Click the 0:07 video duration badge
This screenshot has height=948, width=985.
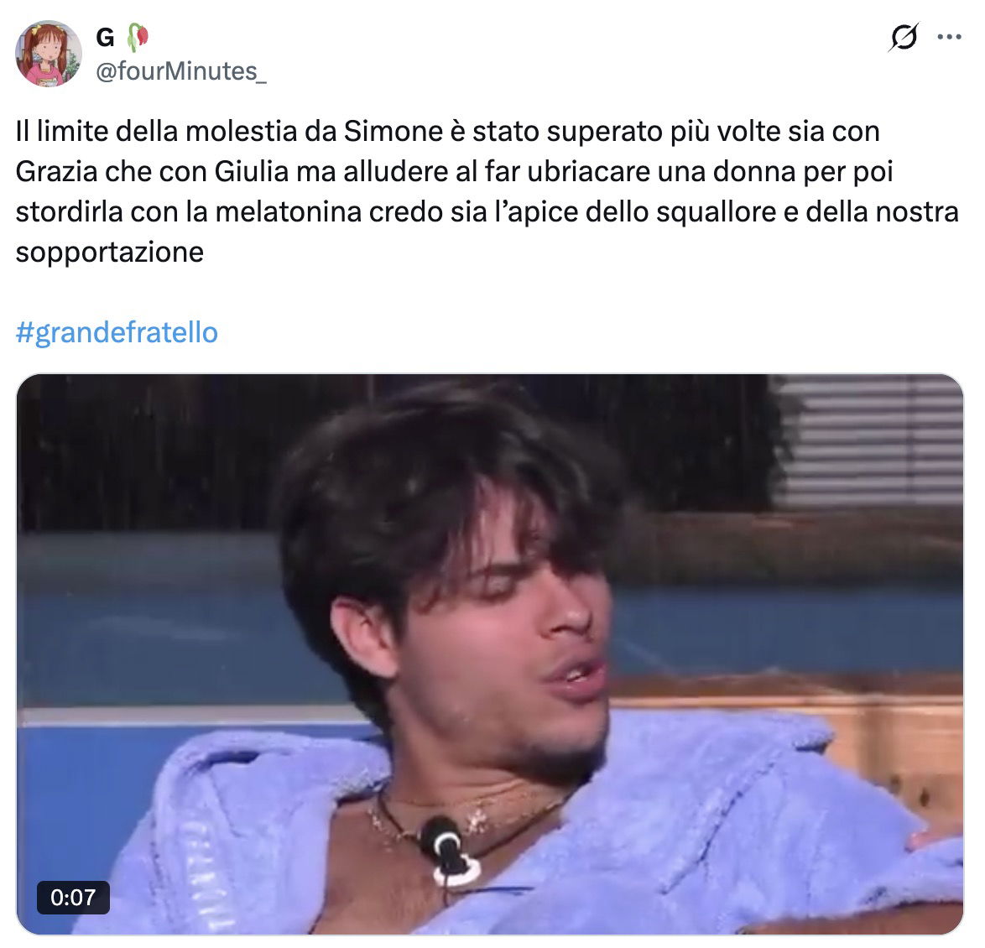(x=73, y=897)
